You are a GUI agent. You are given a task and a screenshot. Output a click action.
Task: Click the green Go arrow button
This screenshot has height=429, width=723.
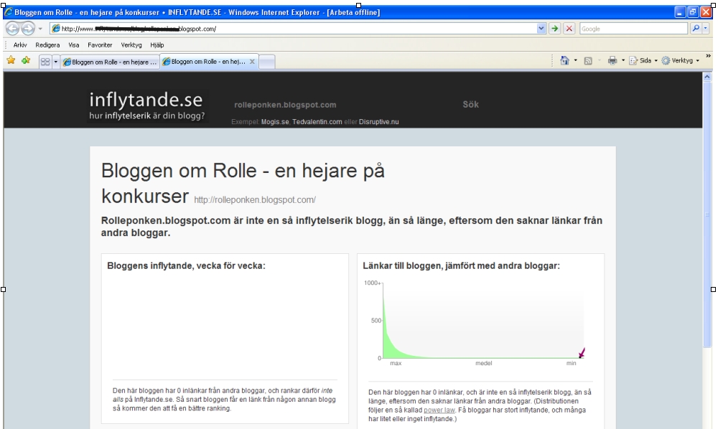[555, 29]
